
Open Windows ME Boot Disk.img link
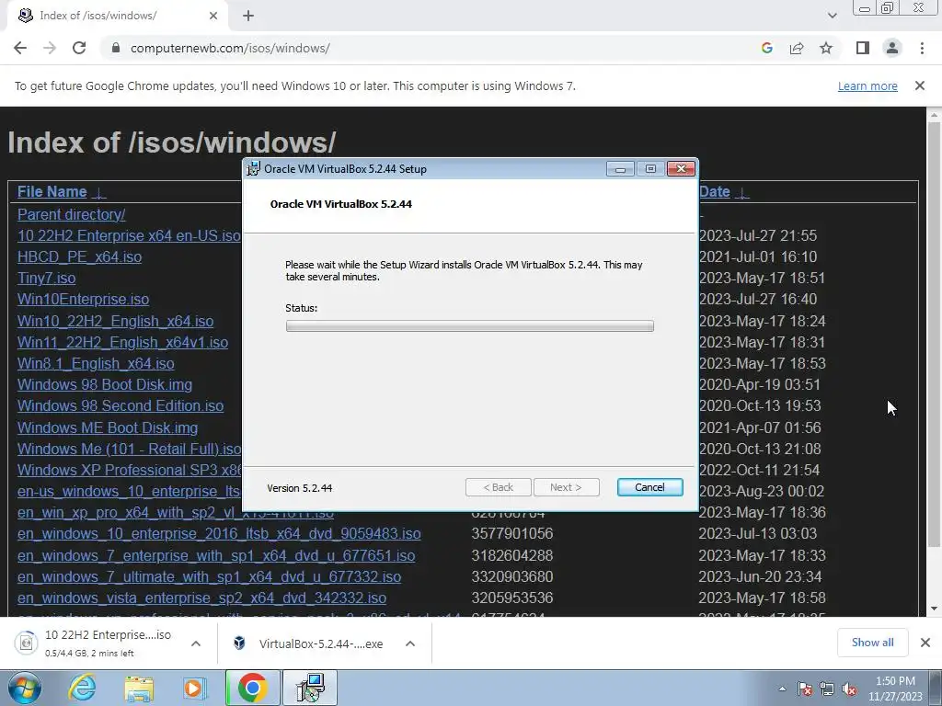click(x=108, y=427)
